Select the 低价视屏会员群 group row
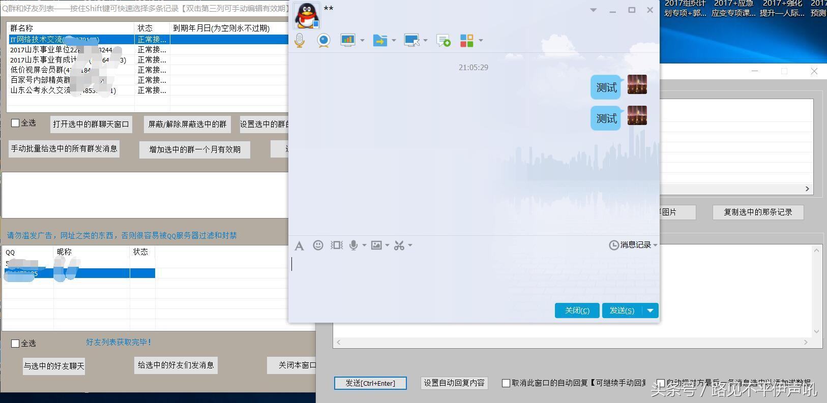Viewport: 827px width, 403px height. [x=147, y=70]
